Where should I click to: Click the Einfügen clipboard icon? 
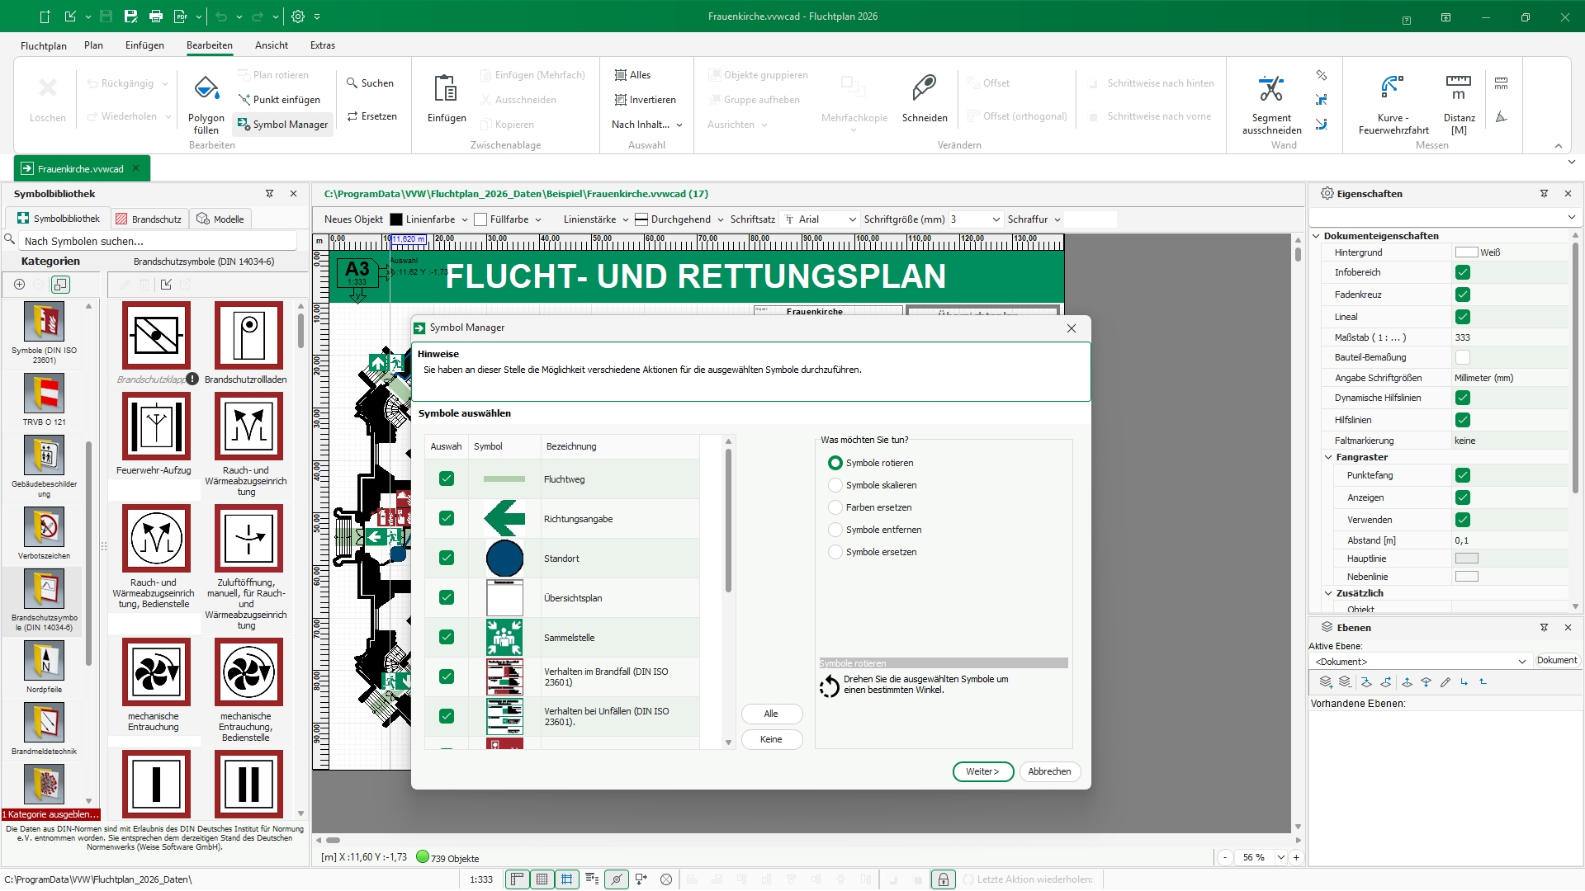pos(446,87)
